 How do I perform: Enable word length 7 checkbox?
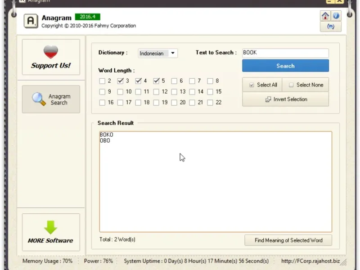tap(192, 81)
